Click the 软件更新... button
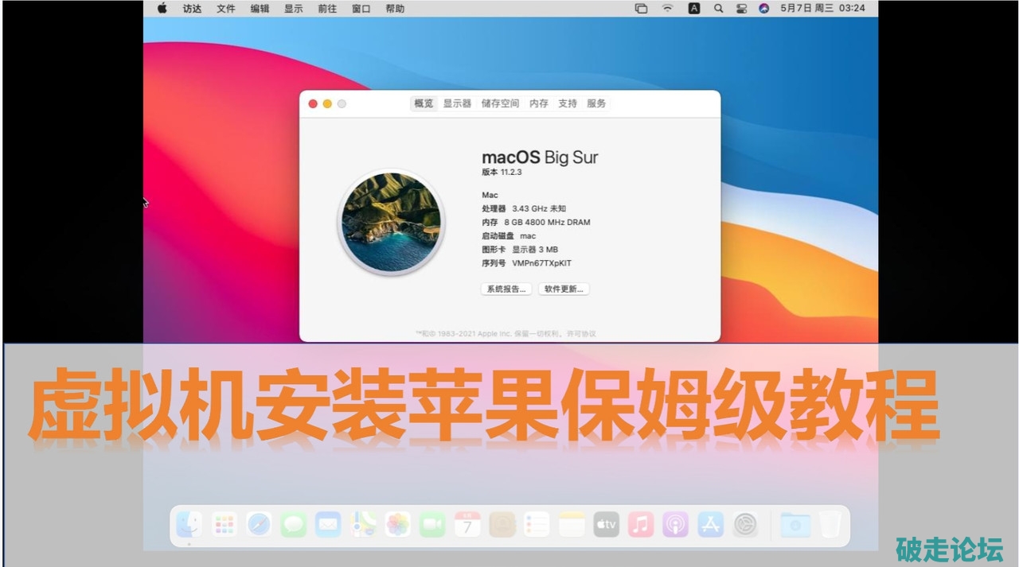 click(x=564, y=289)
